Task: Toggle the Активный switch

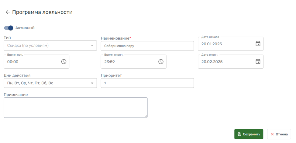Action: pos(9,28)
